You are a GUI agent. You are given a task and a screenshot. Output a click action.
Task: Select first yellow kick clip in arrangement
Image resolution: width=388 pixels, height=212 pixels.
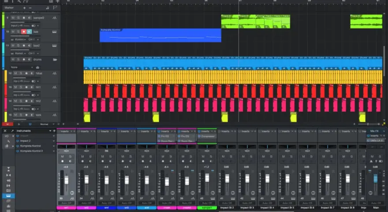[87, 117]
